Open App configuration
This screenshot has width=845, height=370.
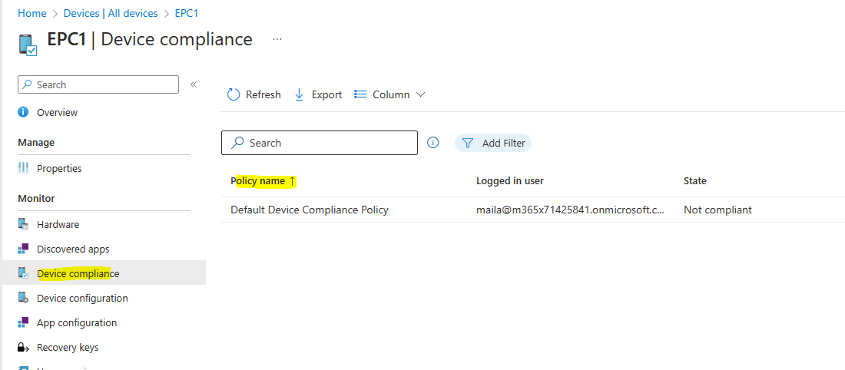point(77,323)
